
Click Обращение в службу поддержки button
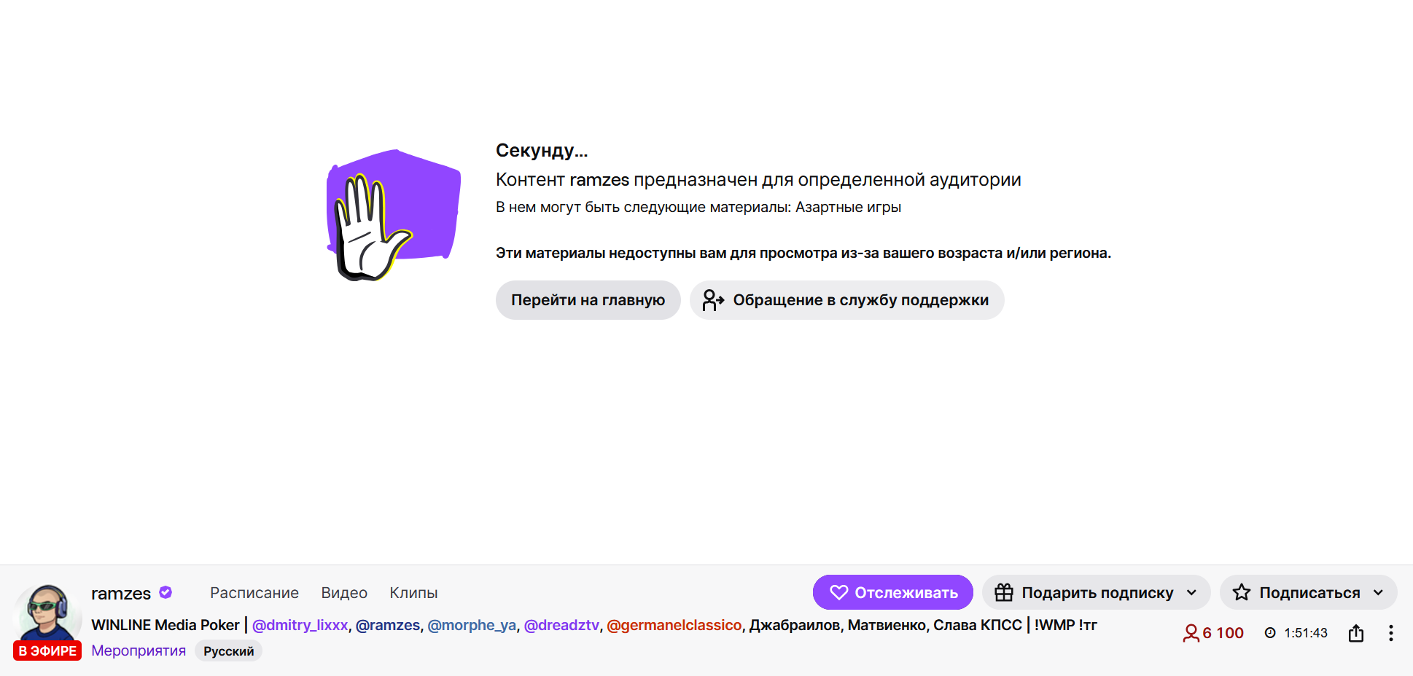coord(846,300)
